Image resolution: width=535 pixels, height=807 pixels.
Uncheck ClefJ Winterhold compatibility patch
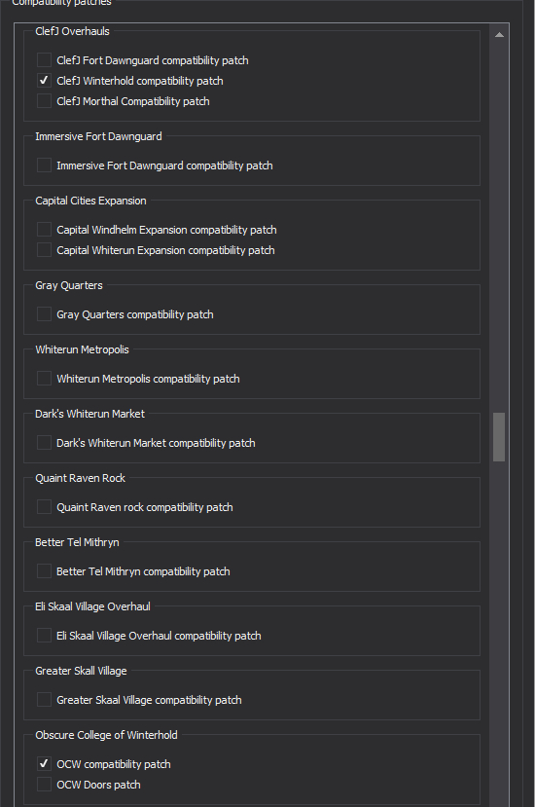(x=44, y=81)
